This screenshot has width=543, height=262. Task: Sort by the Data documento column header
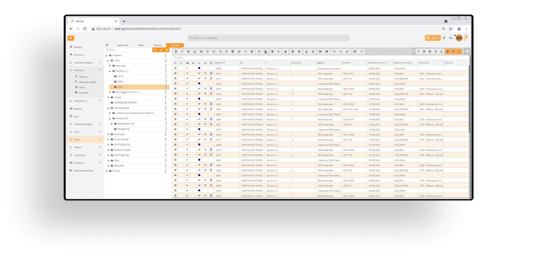[x=378, y=63]
